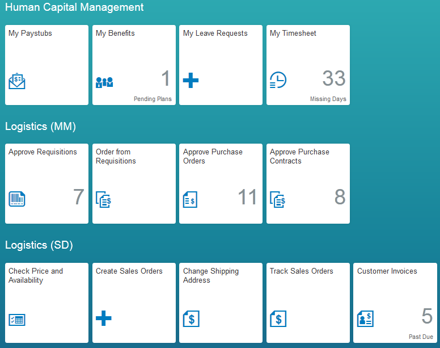The image size is (440, 348).
Task: Click the plus icon on My Leave Requests
Action: [191, 81]
